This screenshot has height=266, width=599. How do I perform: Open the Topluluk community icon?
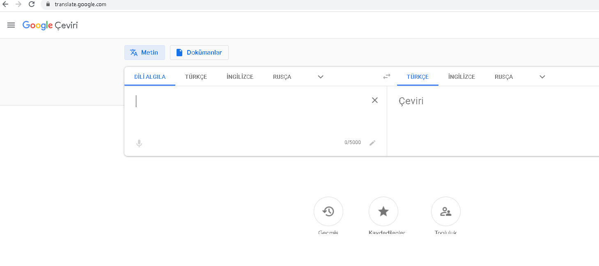pyautogui.click(x=446, y=211)
